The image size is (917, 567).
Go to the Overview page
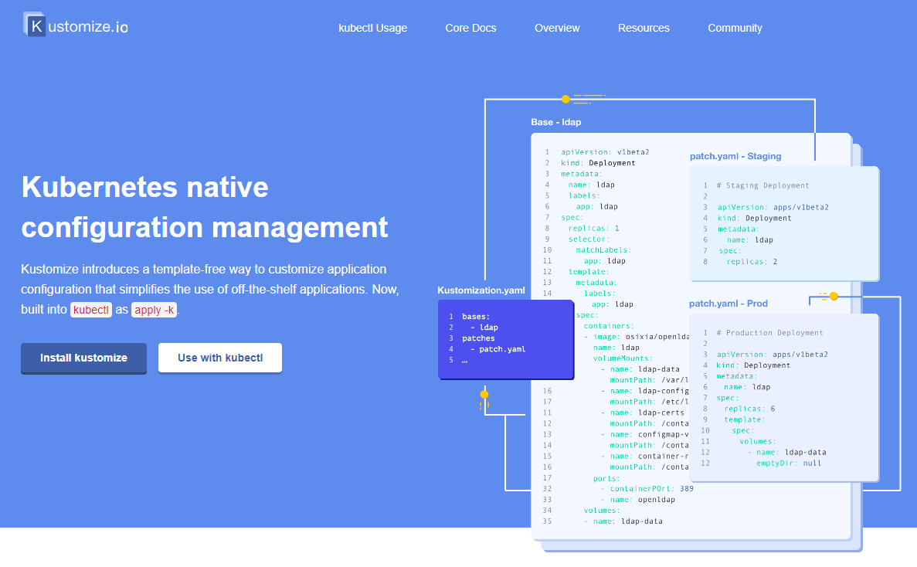[x=557, y=28]
